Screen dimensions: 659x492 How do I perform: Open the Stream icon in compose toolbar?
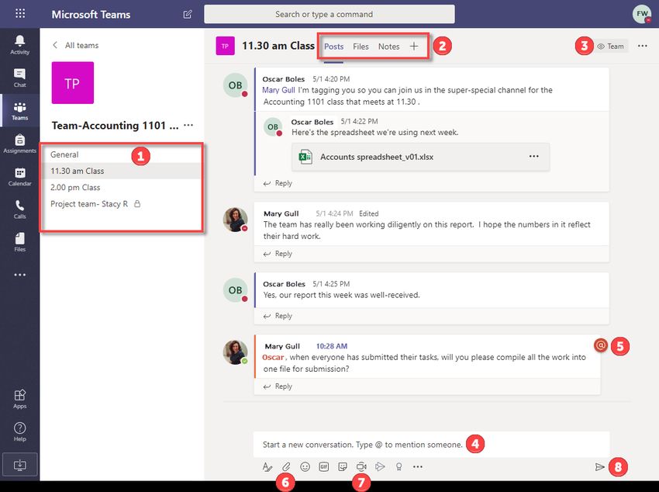380,466
